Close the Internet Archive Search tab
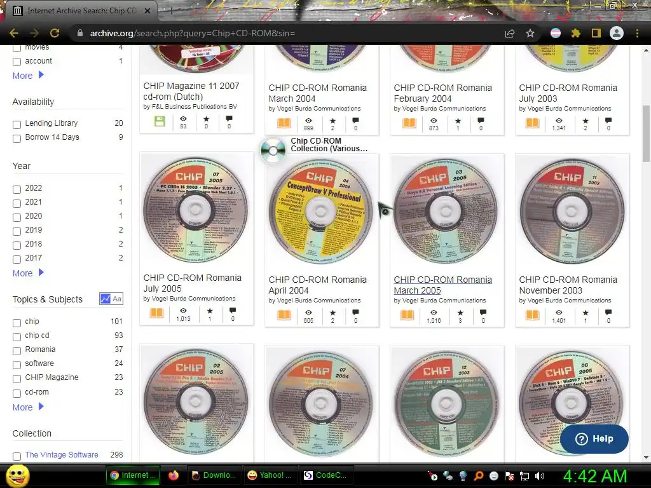 [x=147, y=11]
